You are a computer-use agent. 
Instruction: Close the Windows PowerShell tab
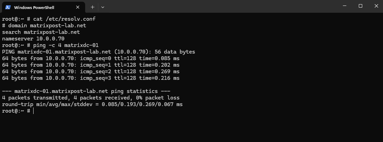coord(78,7)
